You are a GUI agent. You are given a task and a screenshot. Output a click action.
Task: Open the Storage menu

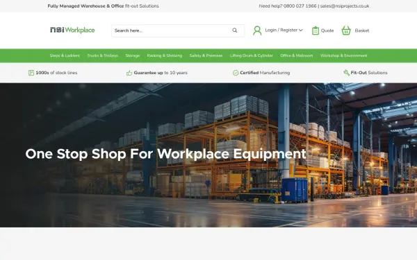click(133, 55)
